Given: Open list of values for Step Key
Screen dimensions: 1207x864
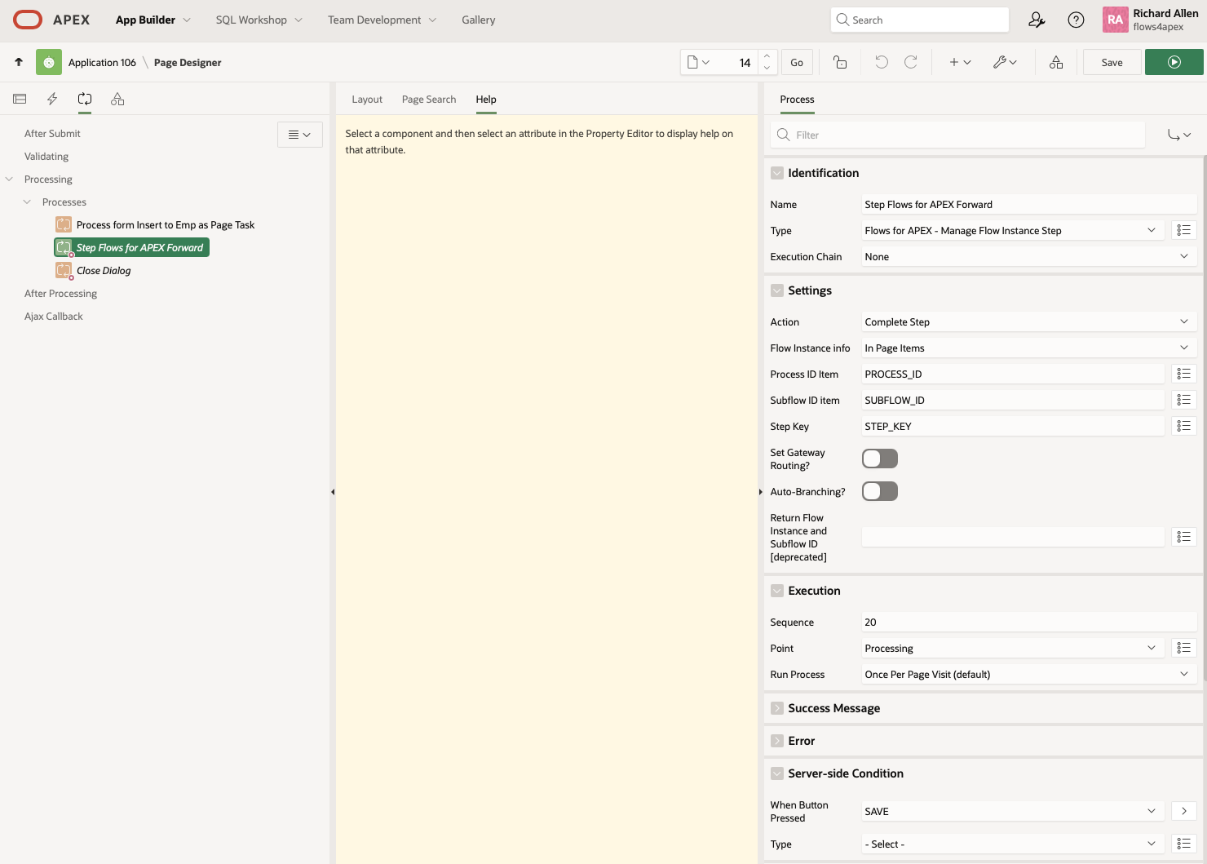Looking at the screenshot, I should tap(1184, 426).
